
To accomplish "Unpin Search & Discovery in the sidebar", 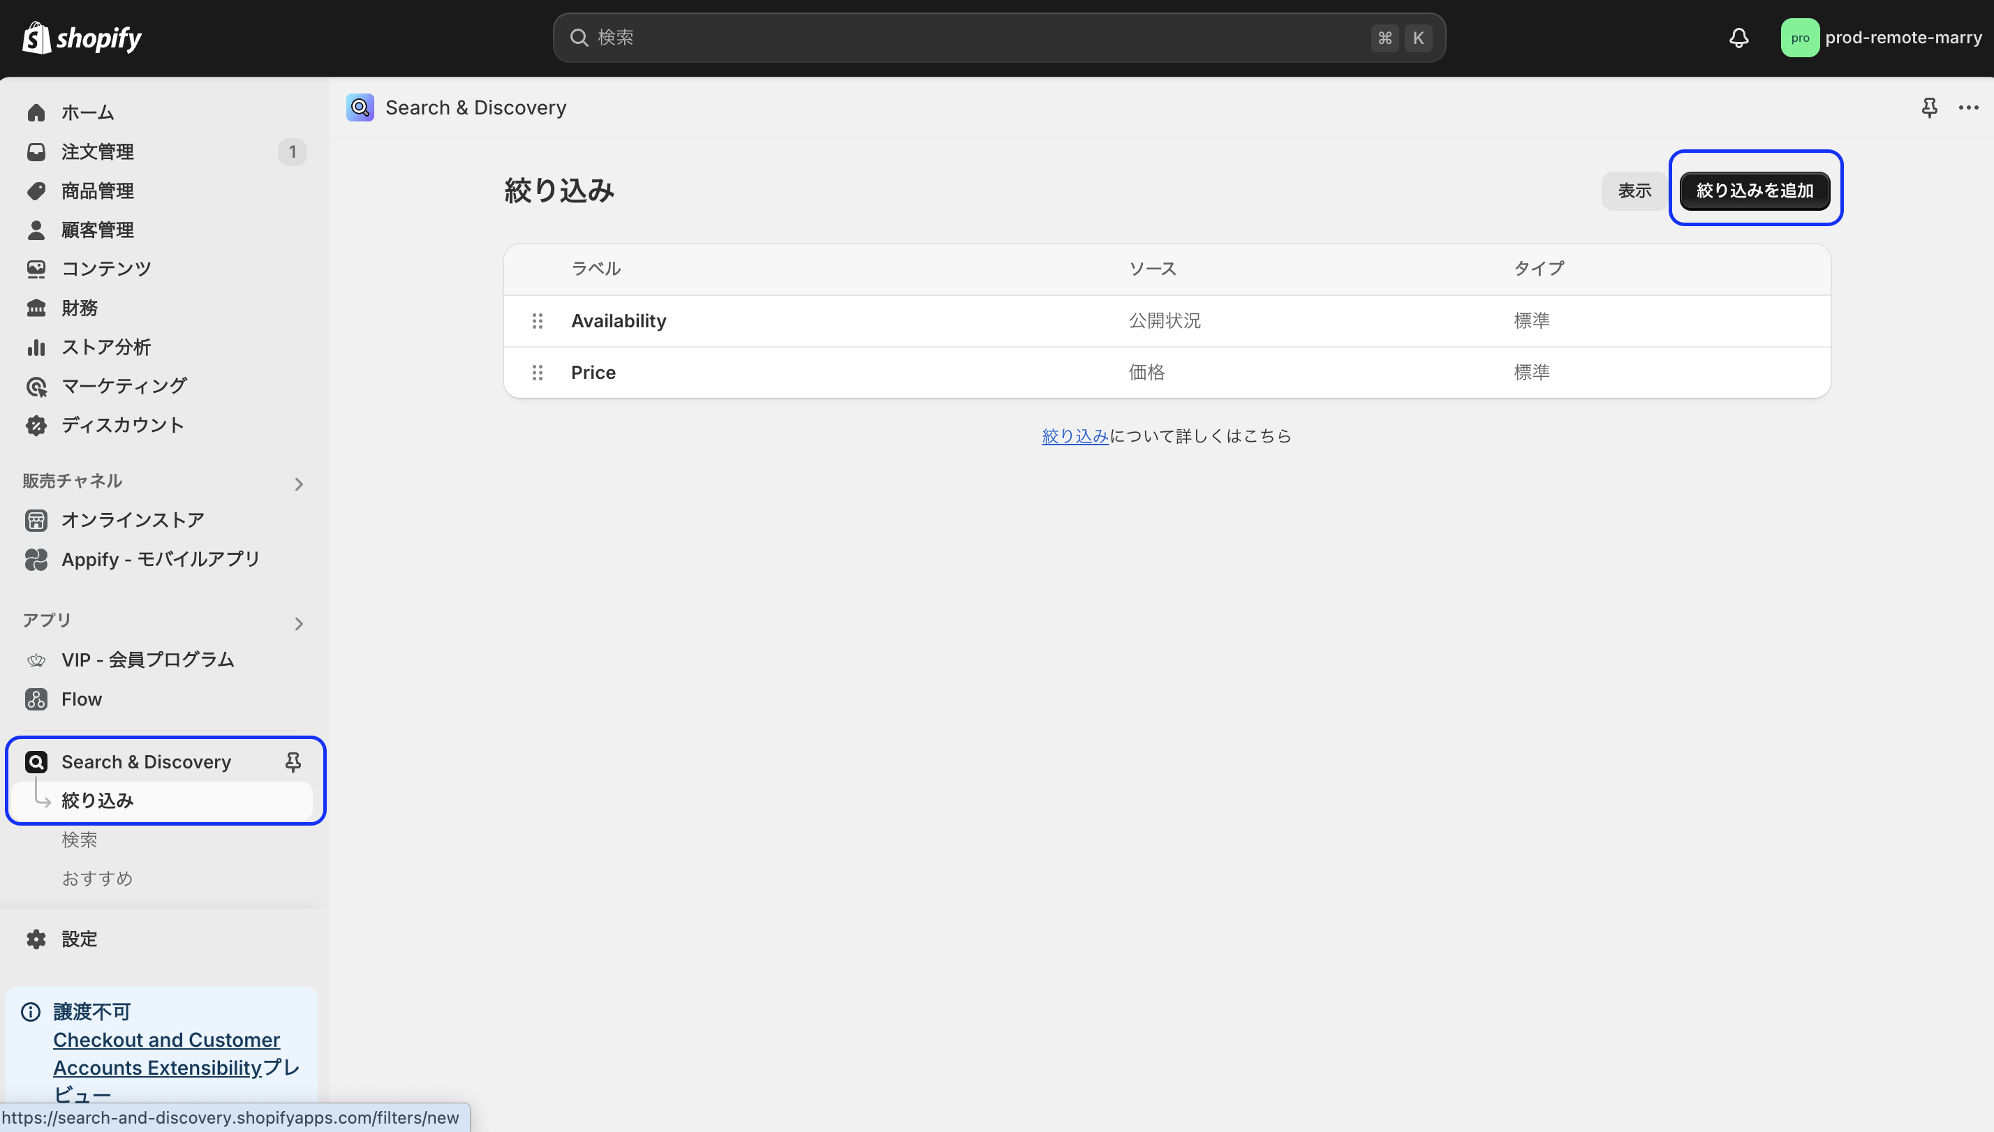I will [293, 762].
